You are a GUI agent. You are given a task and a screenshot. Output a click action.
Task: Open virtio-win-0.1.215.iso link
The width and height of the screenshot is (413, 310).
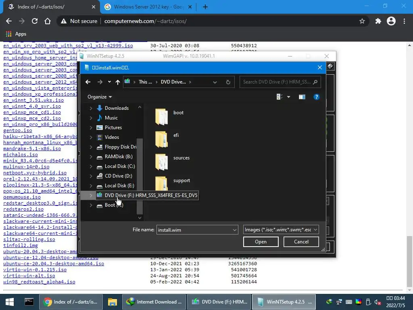[x=35, y=270]
